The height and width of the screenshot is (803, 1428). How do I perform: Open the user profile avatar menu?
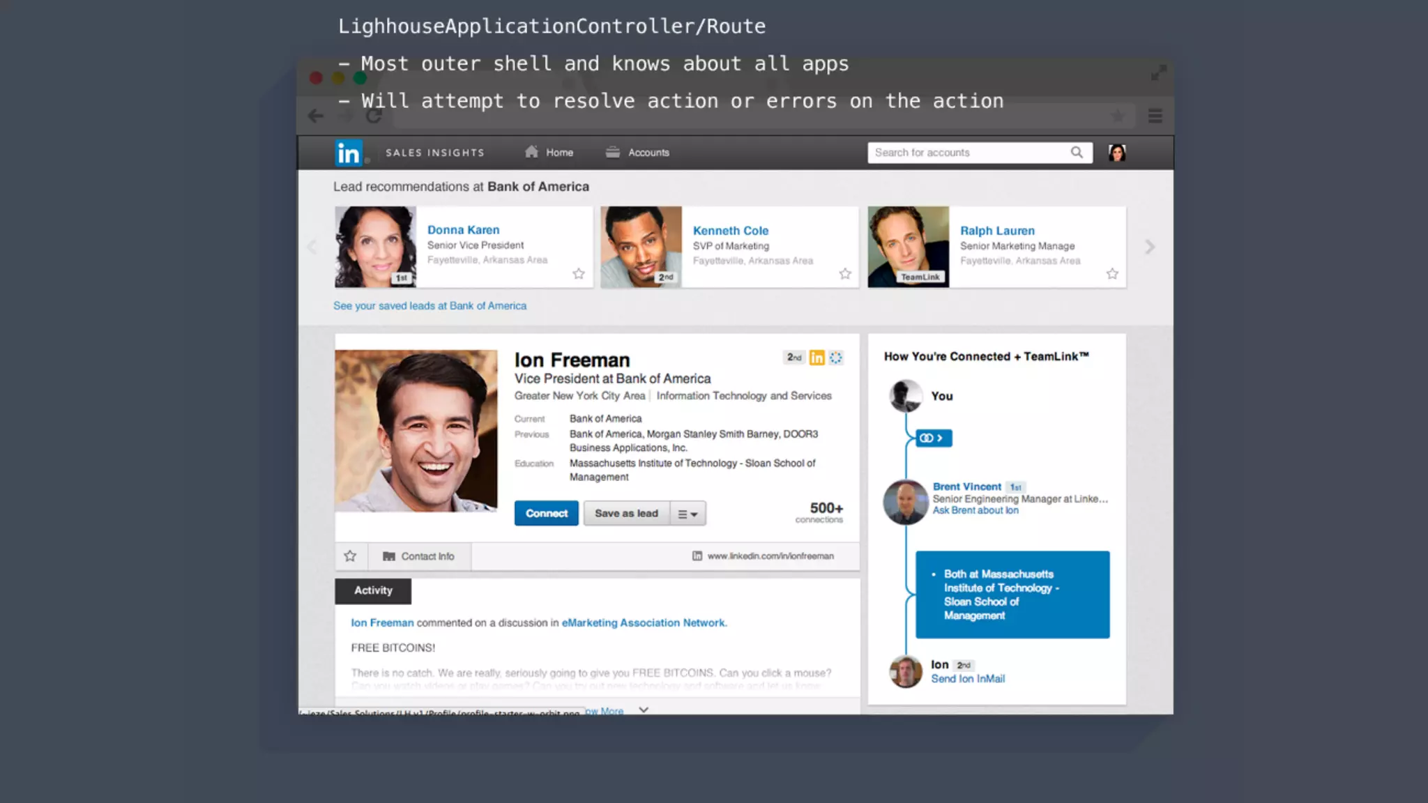pyautogui.click(x=1116, y=153)
